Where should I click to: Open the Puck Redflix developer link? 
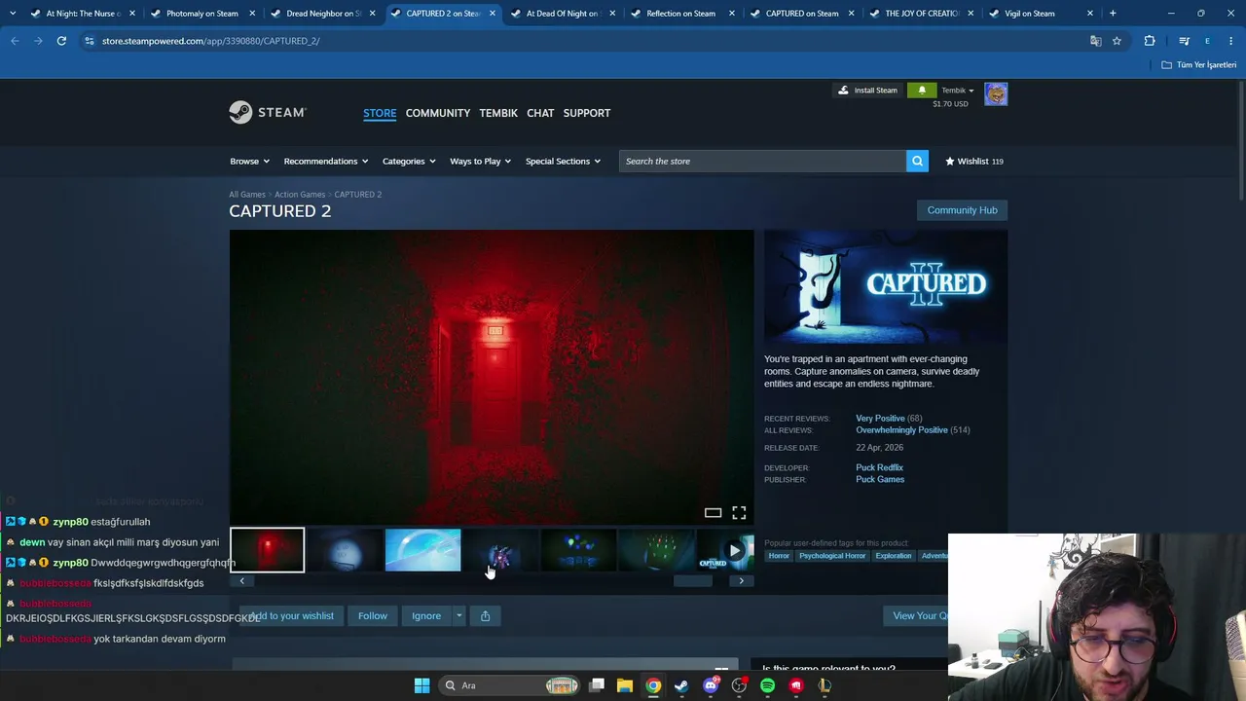pos(879,467)
